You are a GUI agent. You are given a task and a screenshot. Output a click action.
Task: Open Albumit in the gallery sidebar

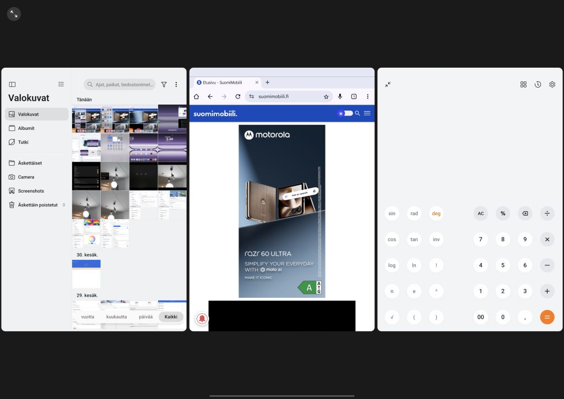tap(37, 128)
